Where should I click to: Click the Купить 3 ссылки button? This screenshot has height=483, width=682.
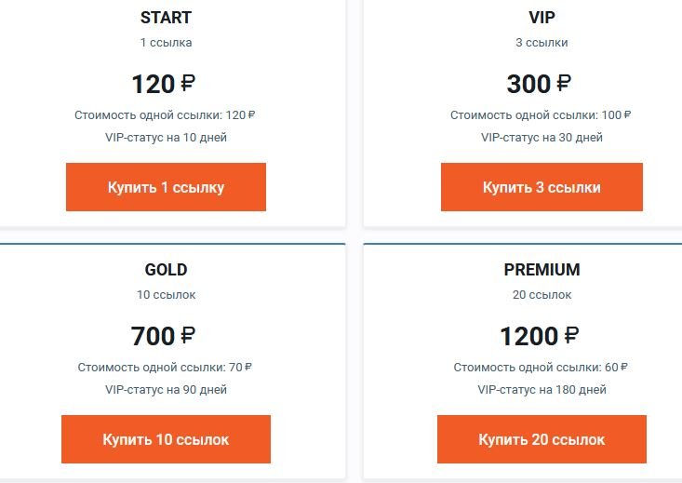pyautogui.click(x=542, y=187)
